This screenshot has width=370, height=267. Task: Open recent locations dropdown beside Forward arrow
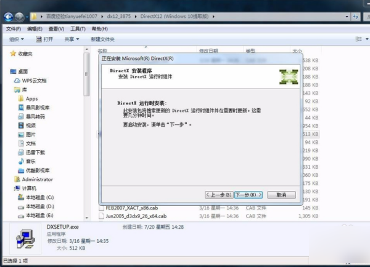tap(27, 17)
